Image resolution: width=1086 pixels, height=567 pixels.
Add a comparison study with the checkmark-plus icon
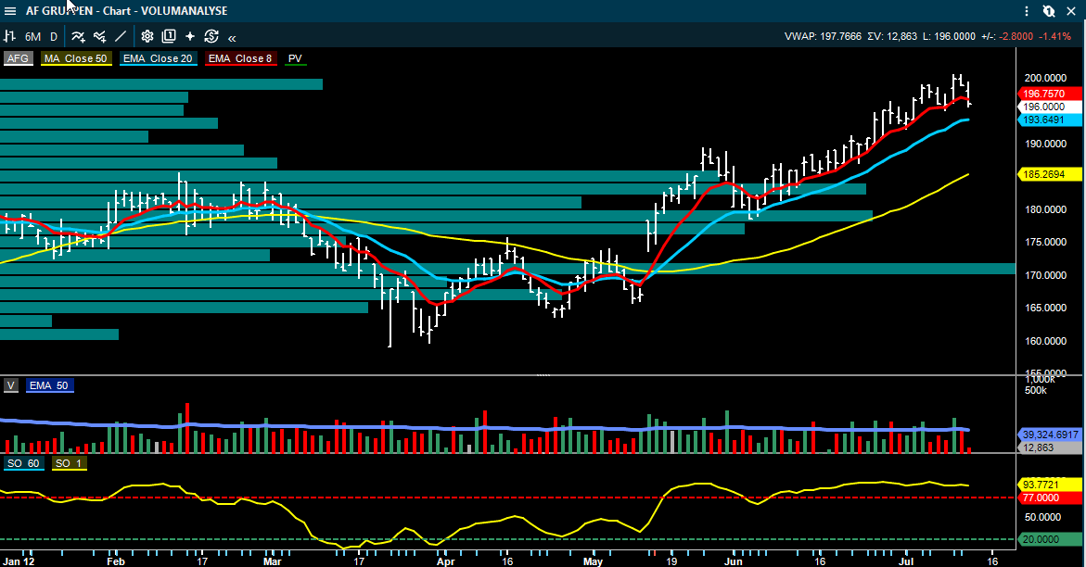[100, 36]
